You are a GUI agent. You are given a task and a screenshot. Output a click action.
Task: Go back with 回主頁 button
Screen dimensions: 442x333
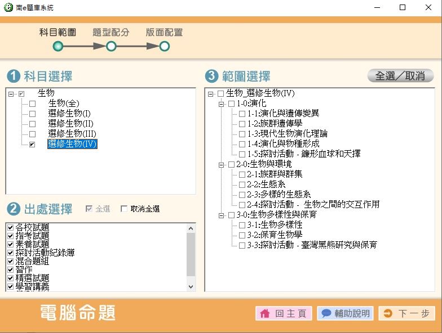(x=284, y=313)
